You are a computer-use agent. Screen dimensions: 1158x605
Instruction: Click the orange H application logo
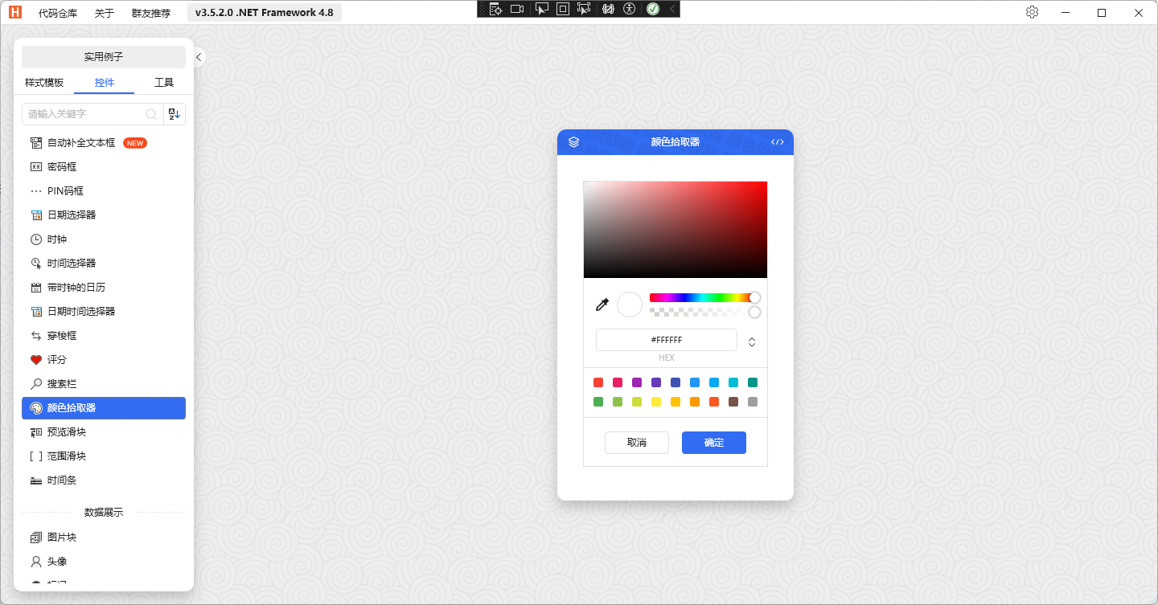[14, 12]
